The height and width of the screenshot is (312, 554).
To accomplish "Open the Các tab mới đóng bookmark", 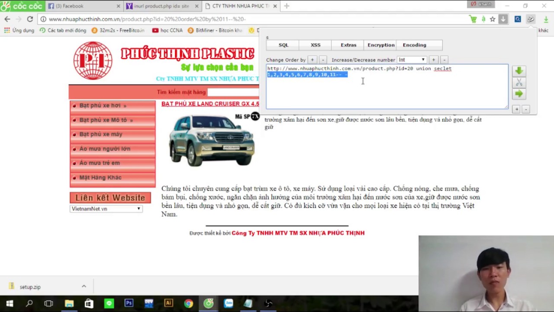I will [63, 30].
